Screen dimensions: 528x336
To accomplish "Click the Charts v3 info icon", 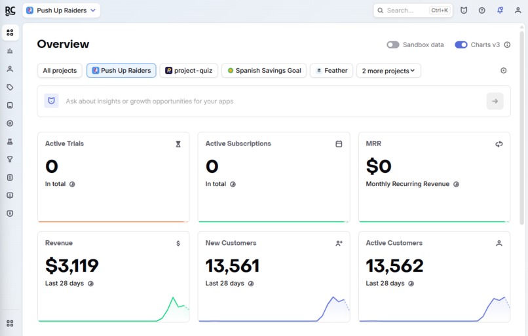I will pyautogui.click(x=507, y=45).
